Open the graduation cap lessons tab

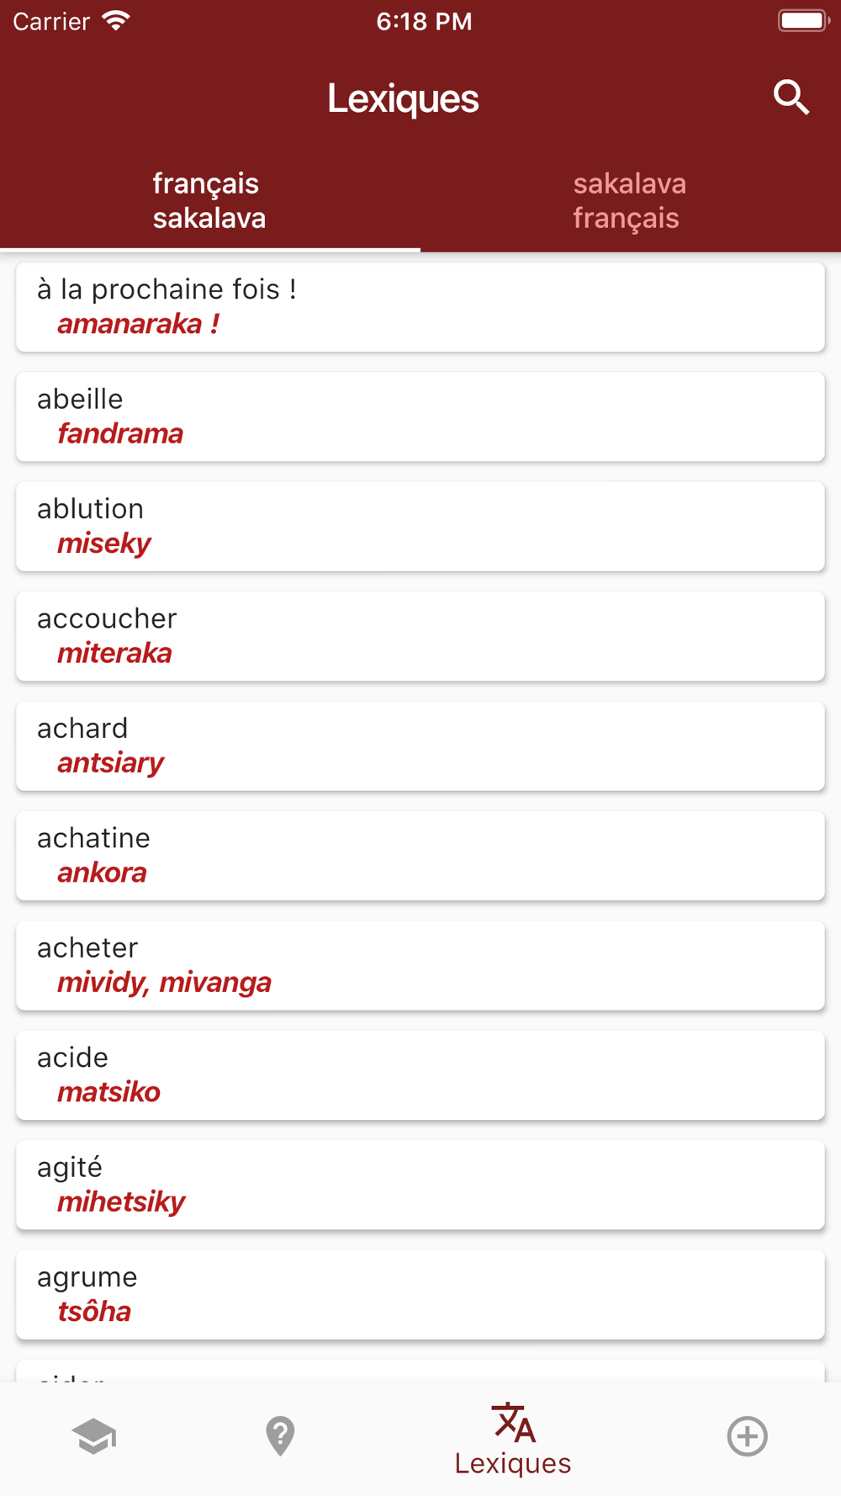point(93,1436)
